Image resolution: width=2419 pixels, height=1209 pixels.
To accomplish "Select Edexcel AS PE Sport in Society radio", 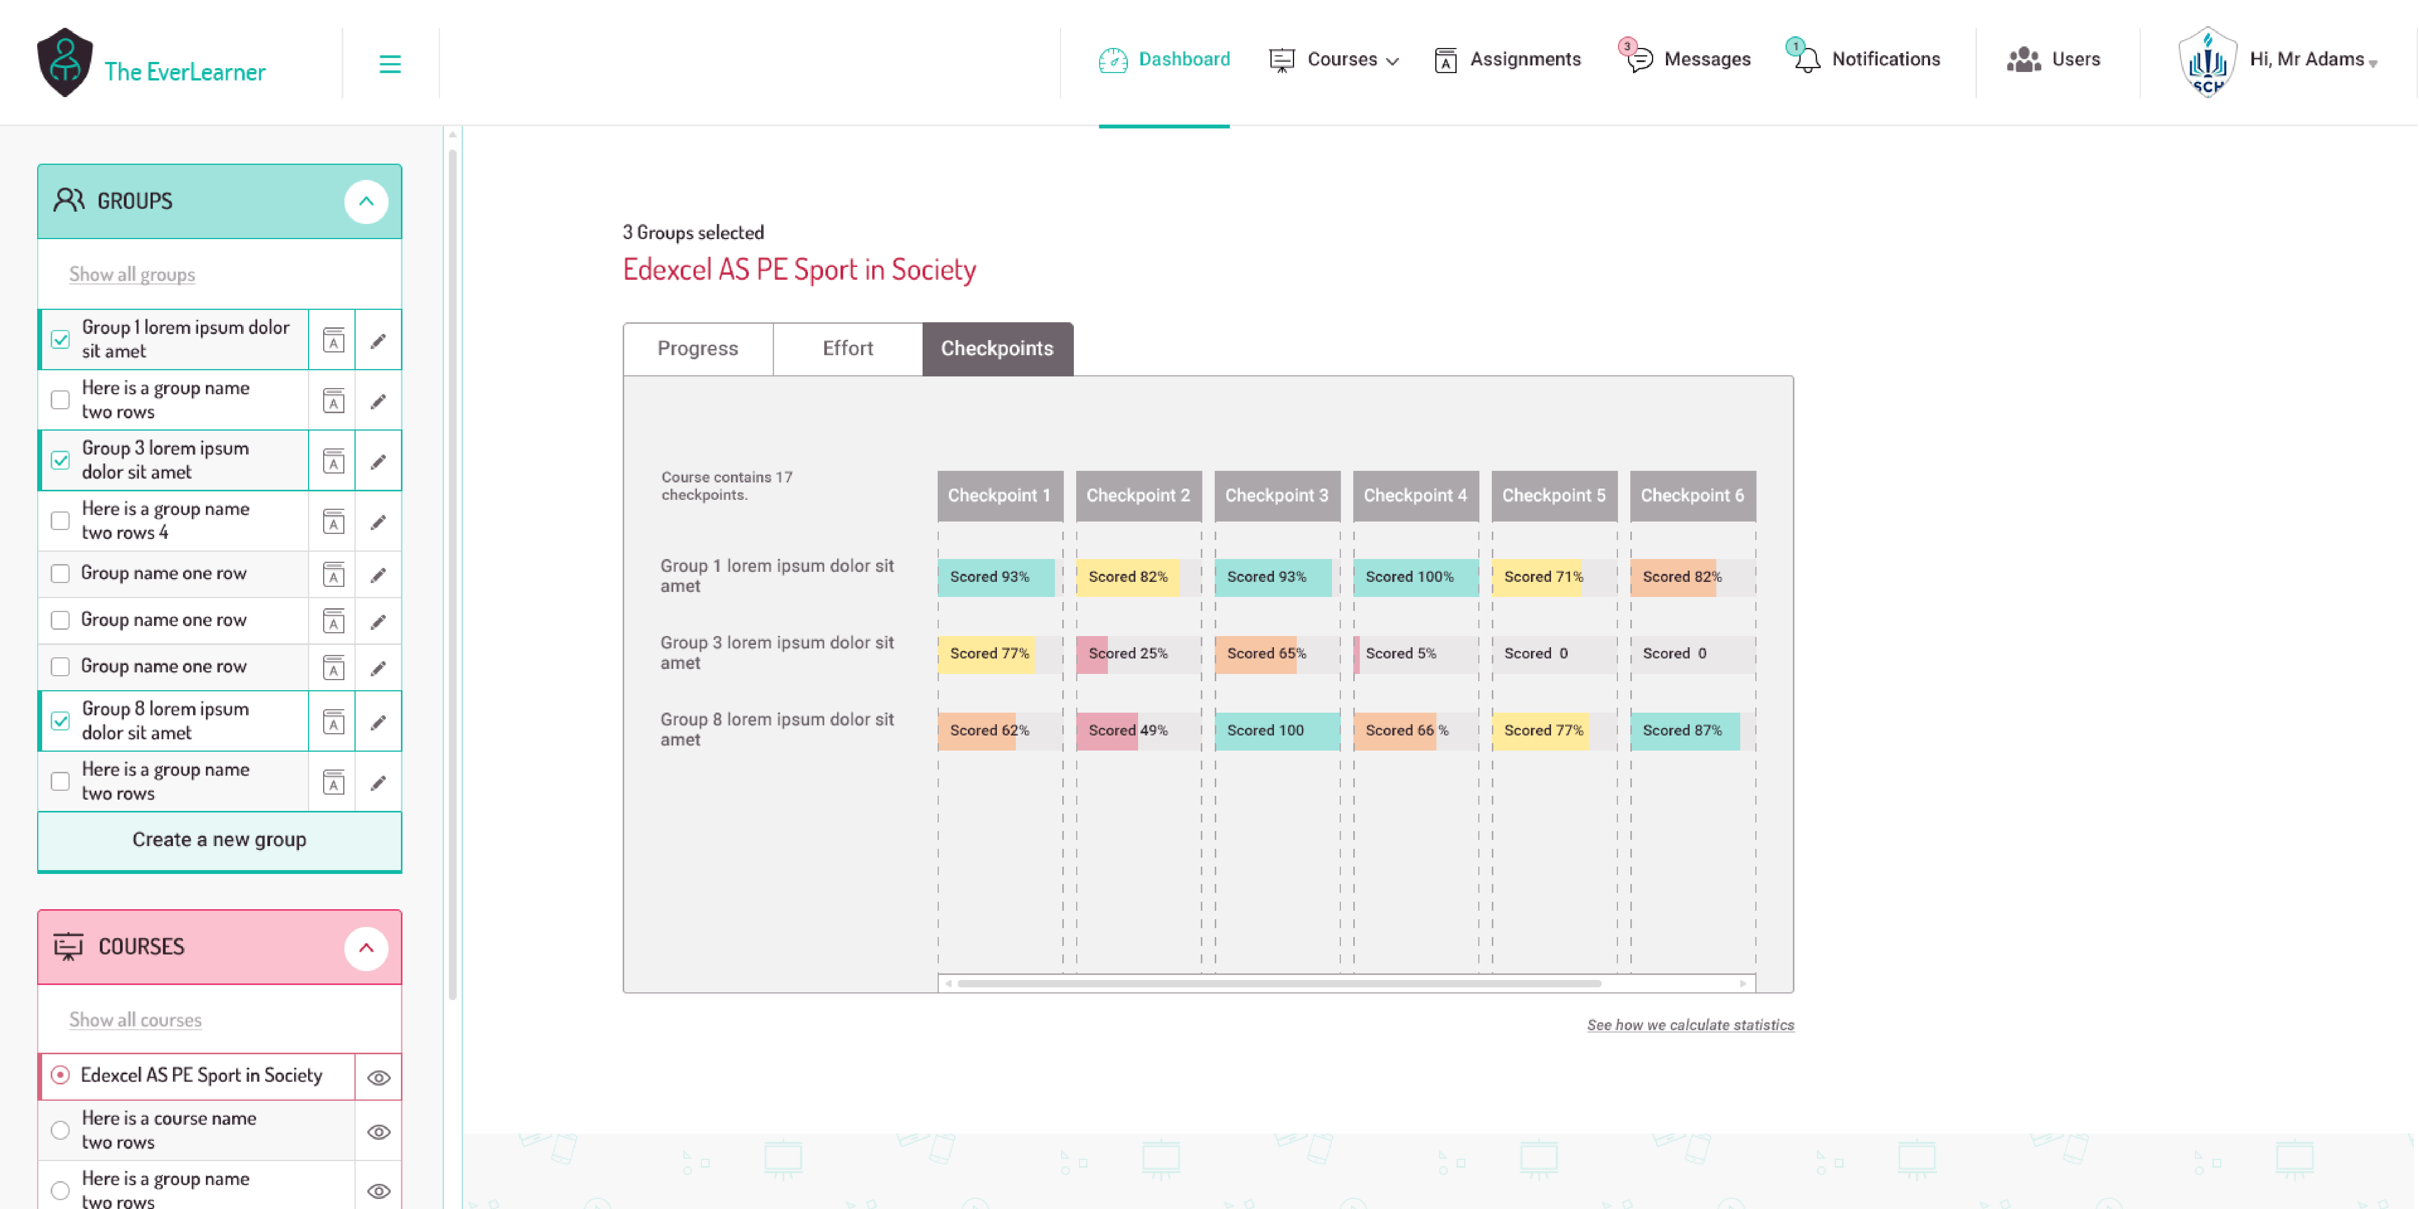I will pyautogui.click(x=60, y=1075).
